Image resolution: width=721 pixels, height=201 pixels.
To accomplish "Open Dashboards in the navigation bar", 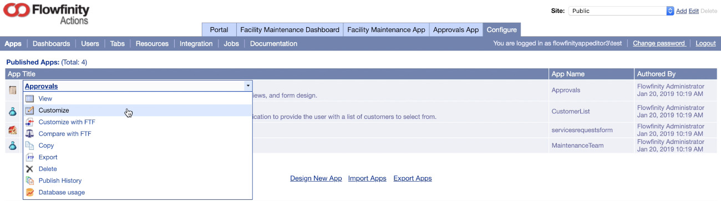I will click(x=51, y=44).
